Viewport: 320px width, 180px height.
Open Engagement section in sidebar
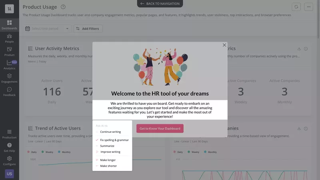(x=9, y=78)
